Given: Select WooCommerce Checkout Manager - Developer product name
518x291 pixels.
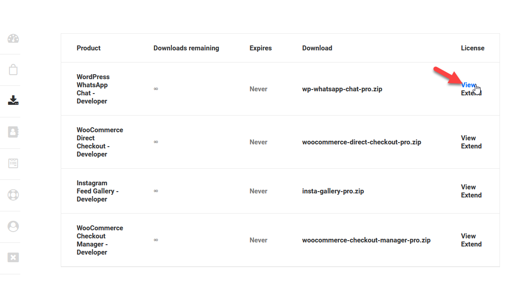Looking at the screenshot, I should click(100, 240).
